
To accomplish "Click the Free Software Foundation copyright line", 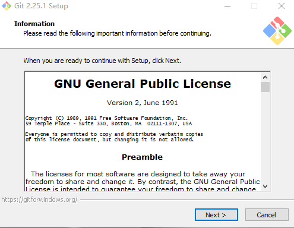I will [106, 118].
